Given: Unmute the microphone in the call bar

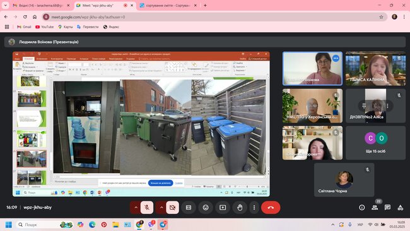Looking at the screenshot, I should pyautogui.click(x=147, y=208).
